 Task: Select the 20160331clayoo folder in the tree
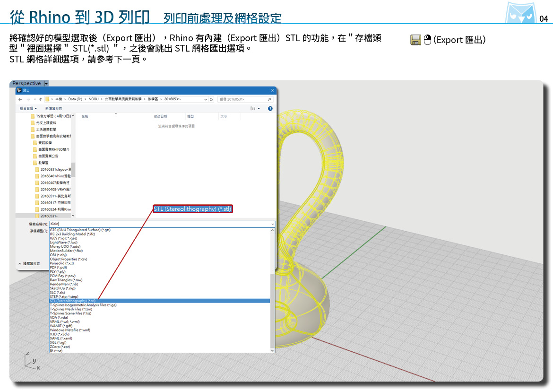click(x=53, y=170)
